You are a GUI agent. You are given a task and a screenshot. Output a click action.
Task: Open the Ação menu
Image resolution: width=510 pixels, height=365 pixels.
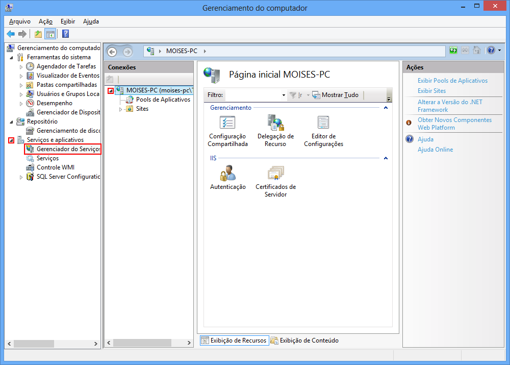[x=45, y=21]
